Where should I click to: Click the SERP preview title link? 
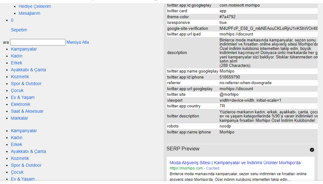tap(235, 163)
